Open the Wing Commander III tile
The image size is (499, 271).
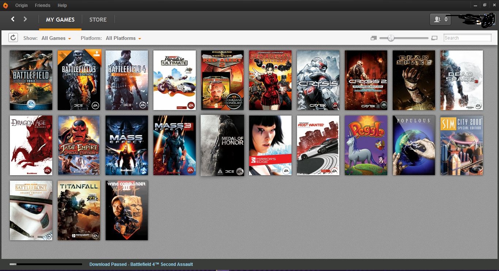tap(127, 210)
